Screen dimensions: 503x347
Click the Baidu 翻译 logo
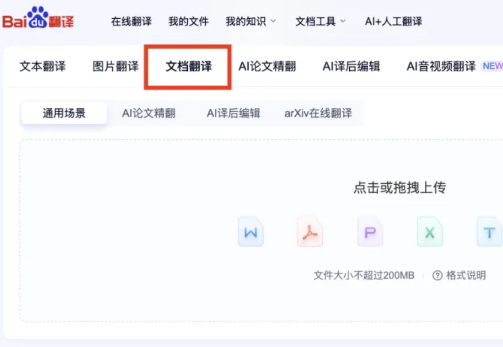click(x=37, y=19)
